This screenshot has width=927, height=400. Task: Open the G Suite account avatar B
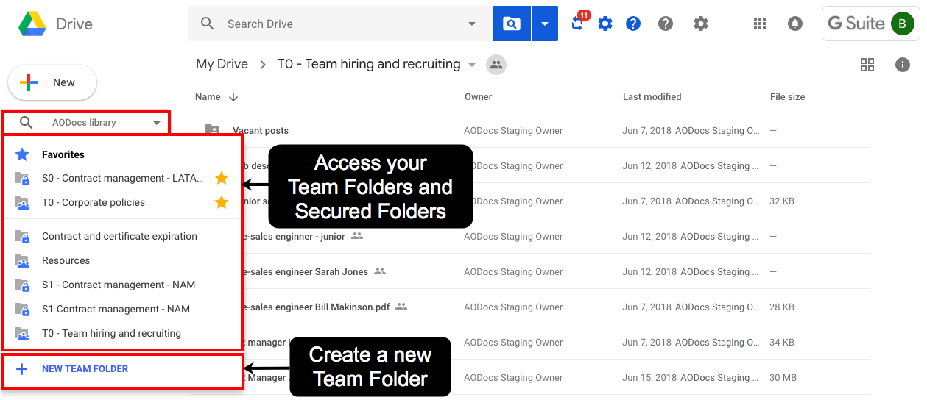coord(902,24)
